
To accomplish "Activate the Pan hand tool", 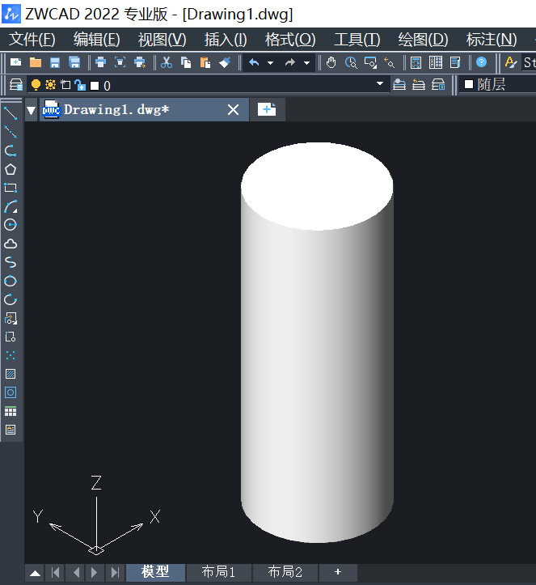I will click(x=331, y=62).
